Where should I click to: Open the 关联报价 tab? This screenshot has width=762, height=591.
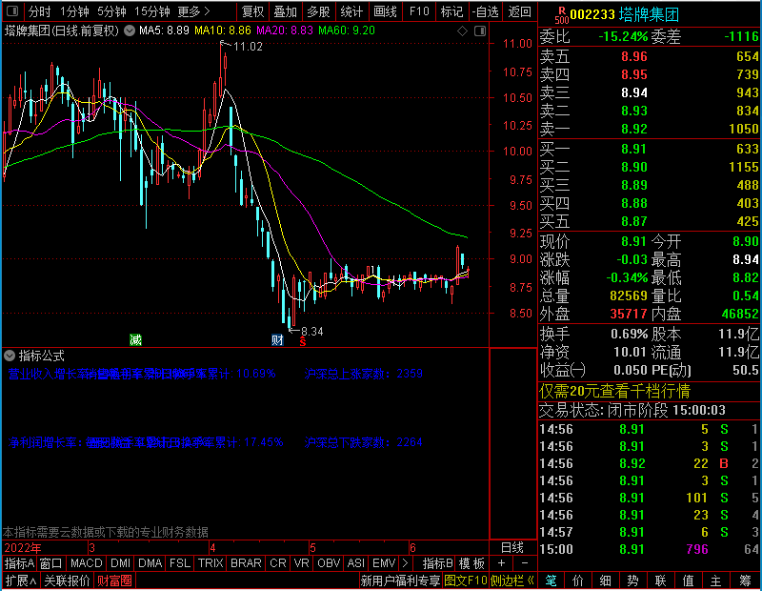tap(67, 581)
